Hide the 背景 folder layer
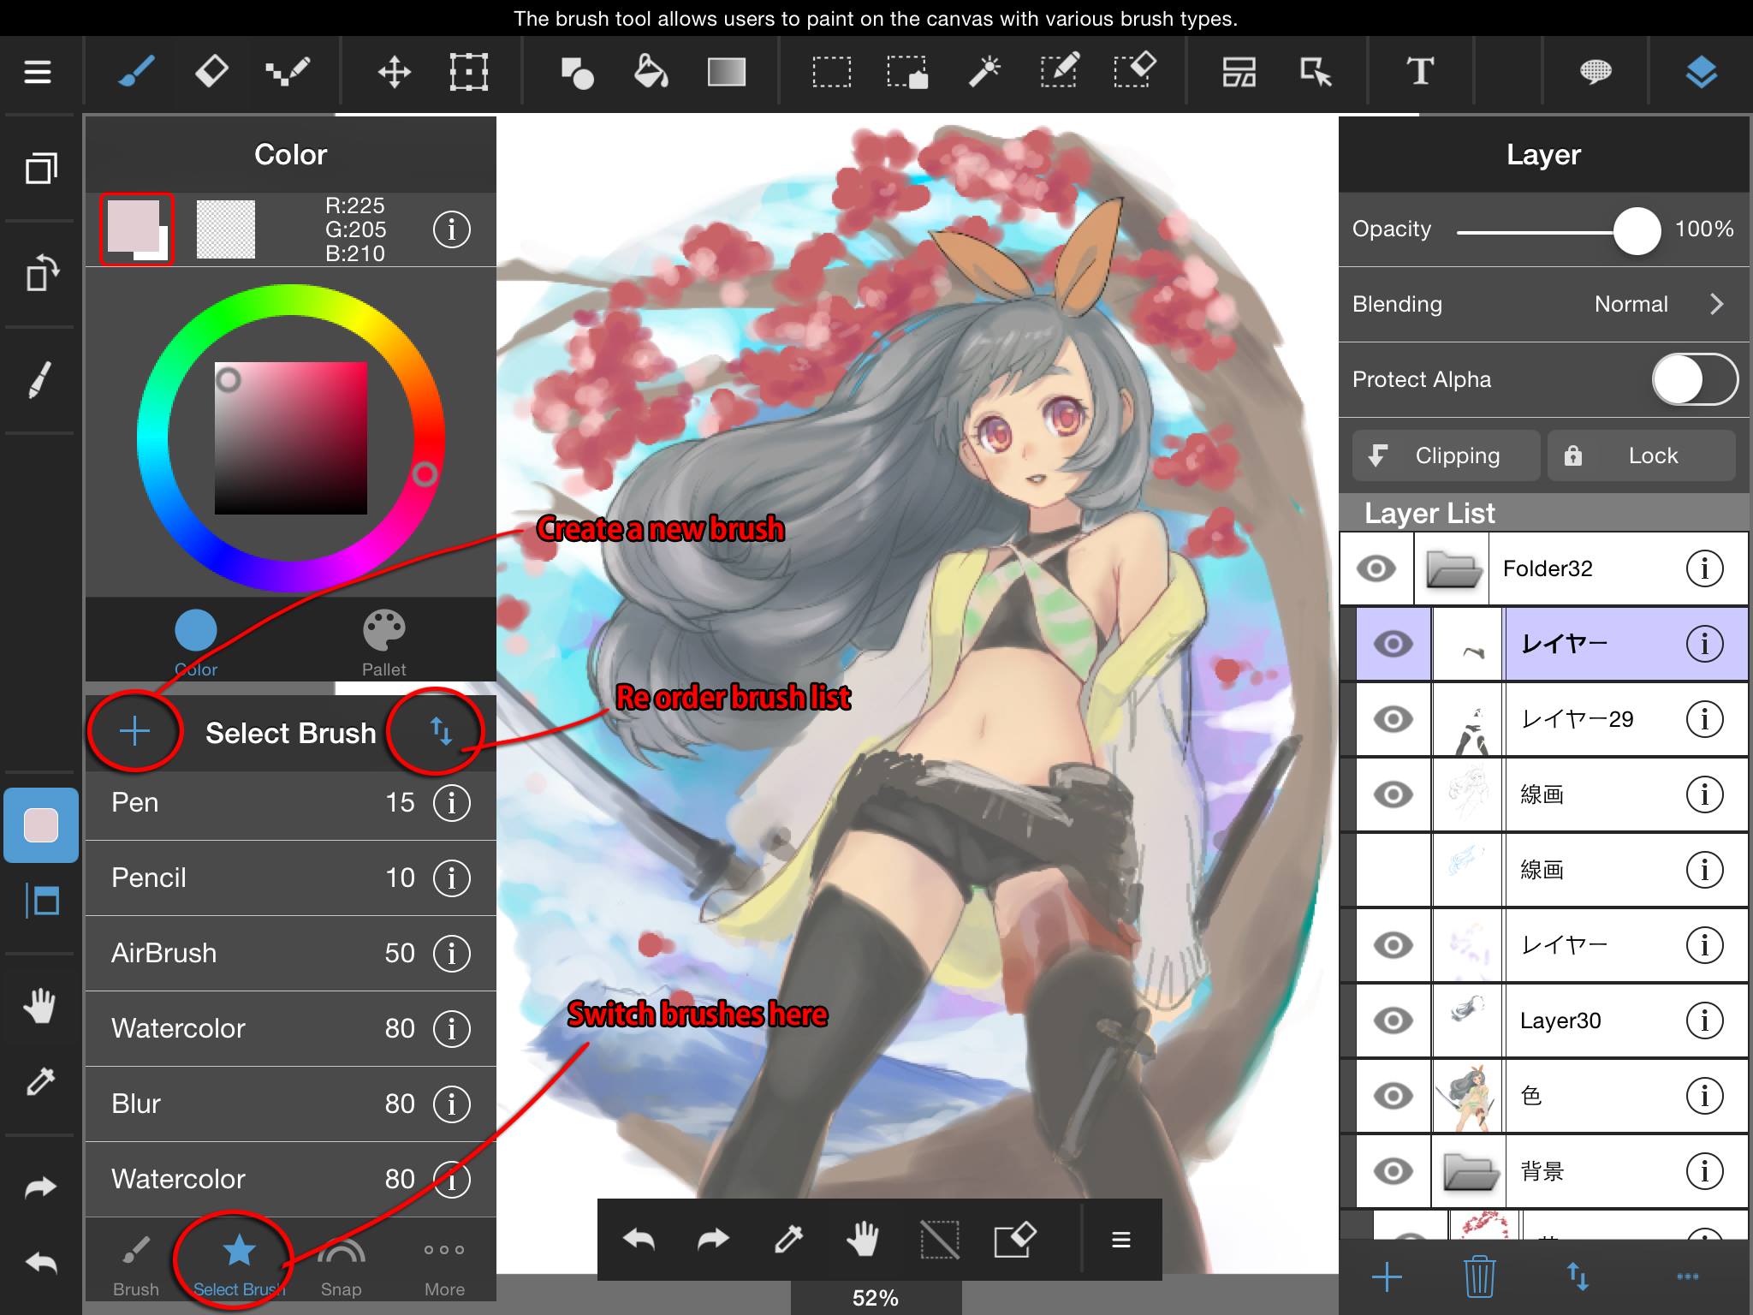The height and width of the screenshot is (1315, 1753). (x=1393, y=1171)
